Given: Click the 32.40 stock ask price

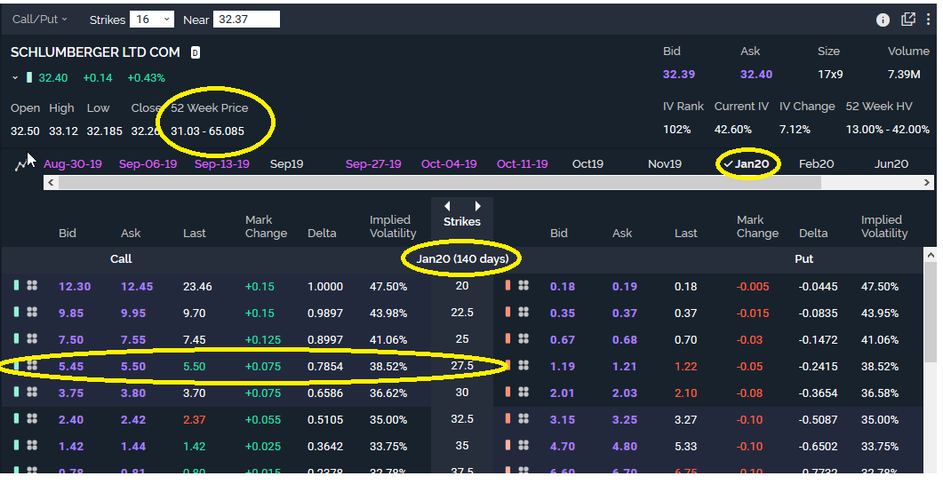Looking at the screenshot, I should point(756,74).
